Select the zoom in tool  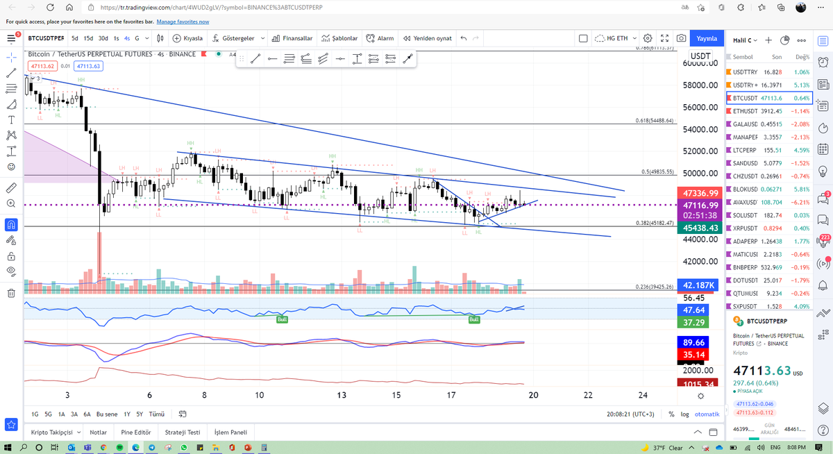tap(11, 203)
